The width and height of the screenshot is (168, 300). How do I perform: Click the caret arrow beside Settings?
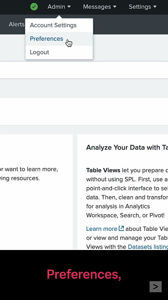tap(155, 7)
